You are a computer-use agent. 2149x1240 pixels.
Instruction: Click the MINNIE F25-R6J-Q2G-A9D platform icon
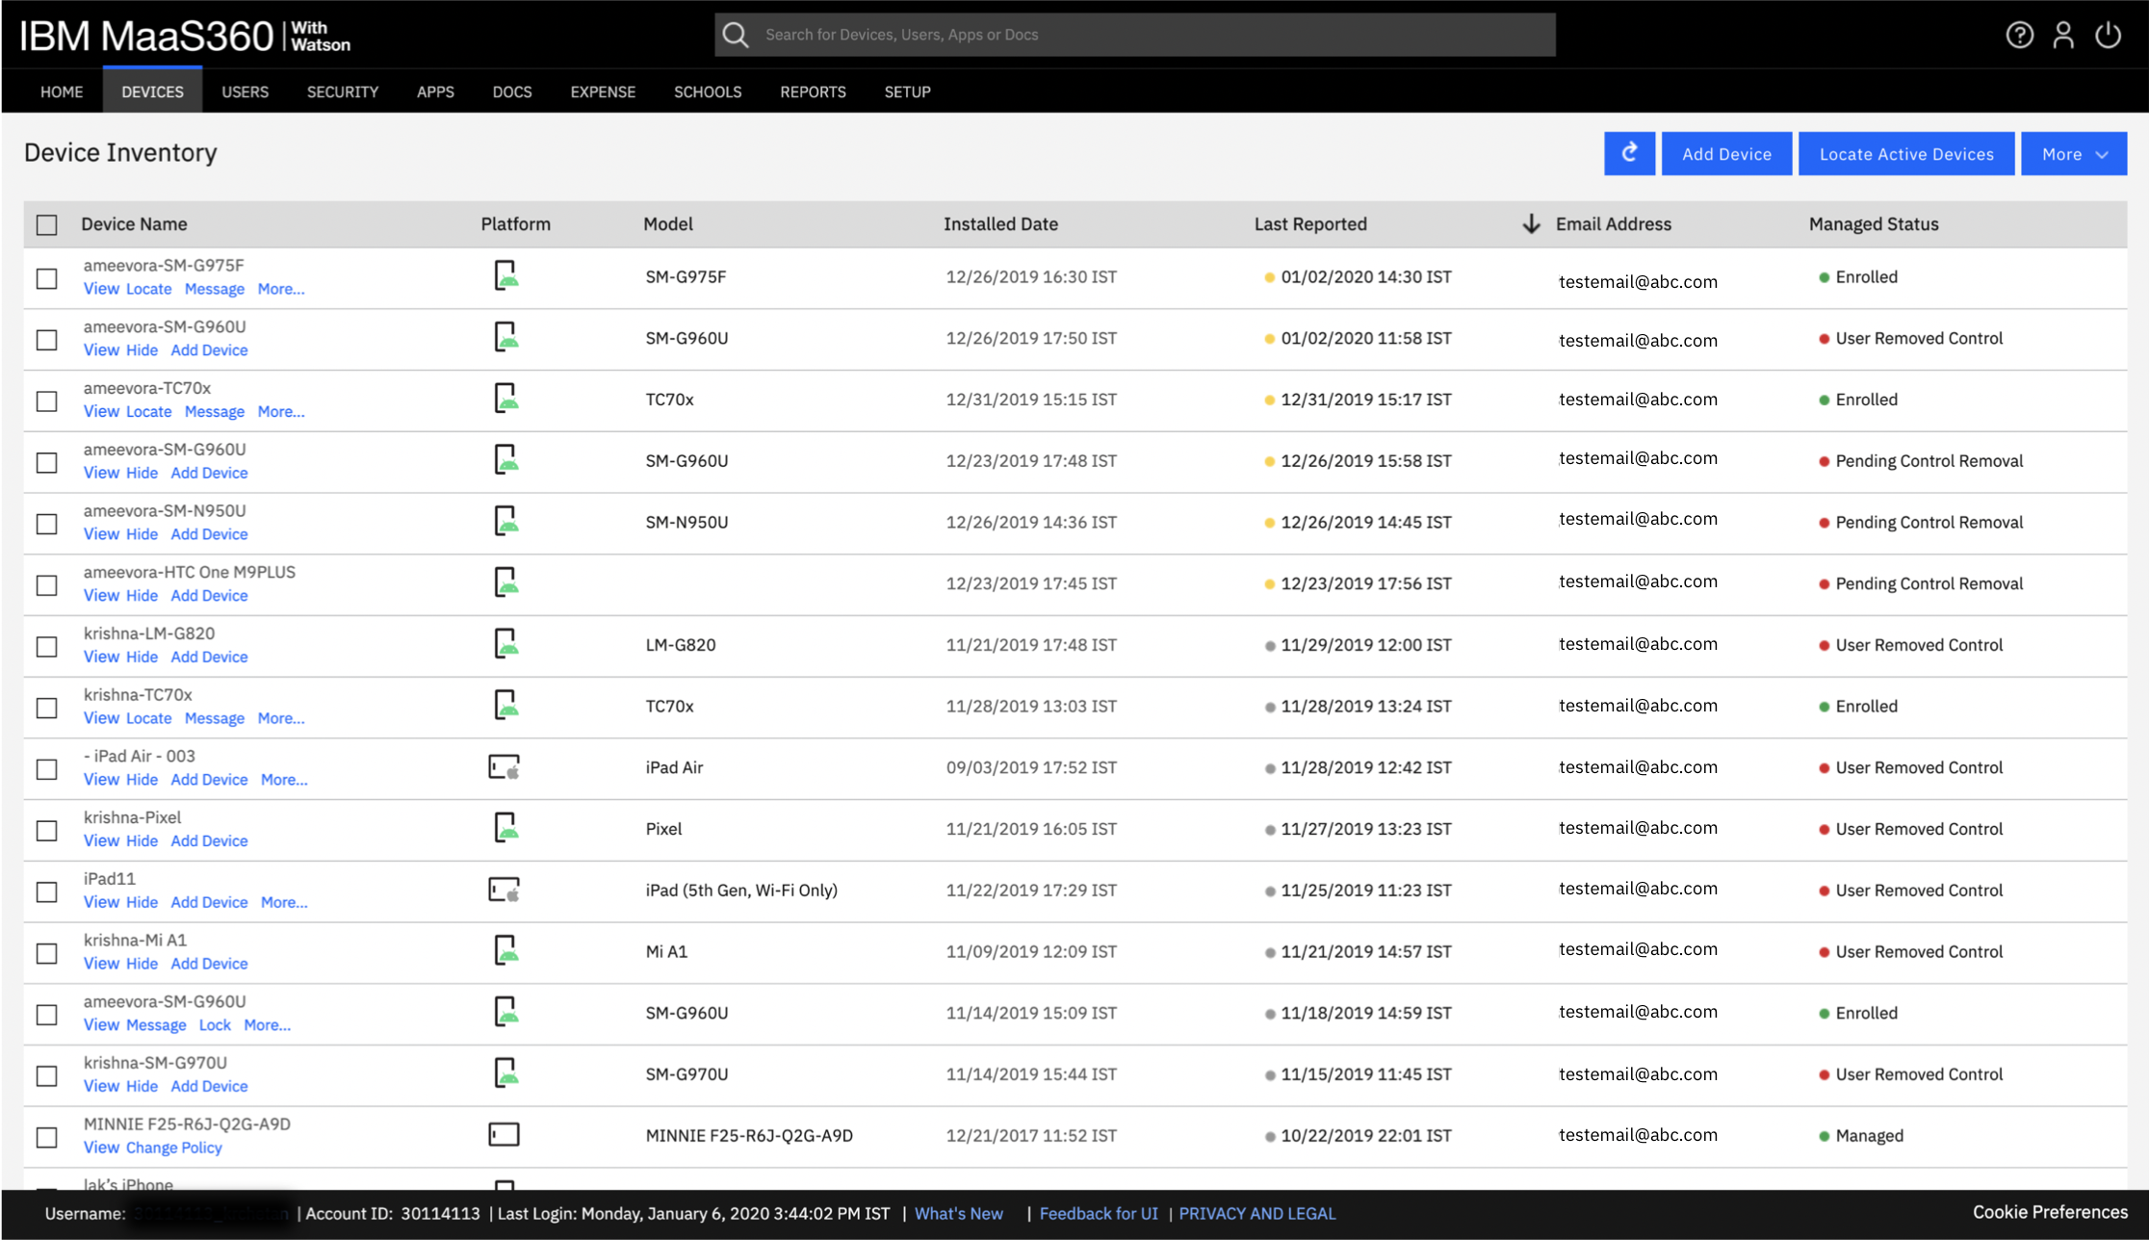coord(504,1135)
